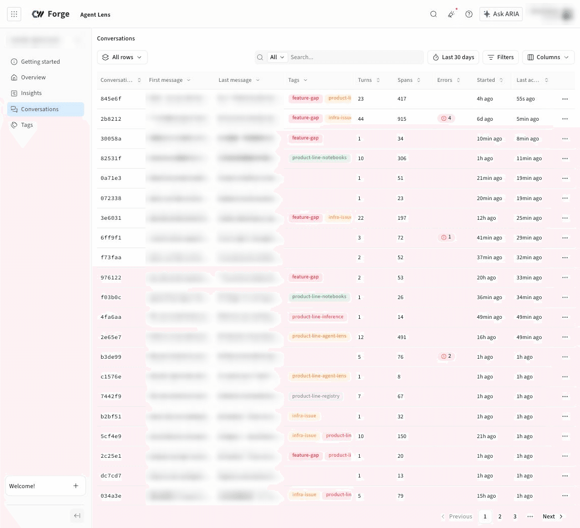Click infra-issue tag on row b2bf51
This screenshot has height=528, width=580.
pyautogui.click(x=304, y=416)
